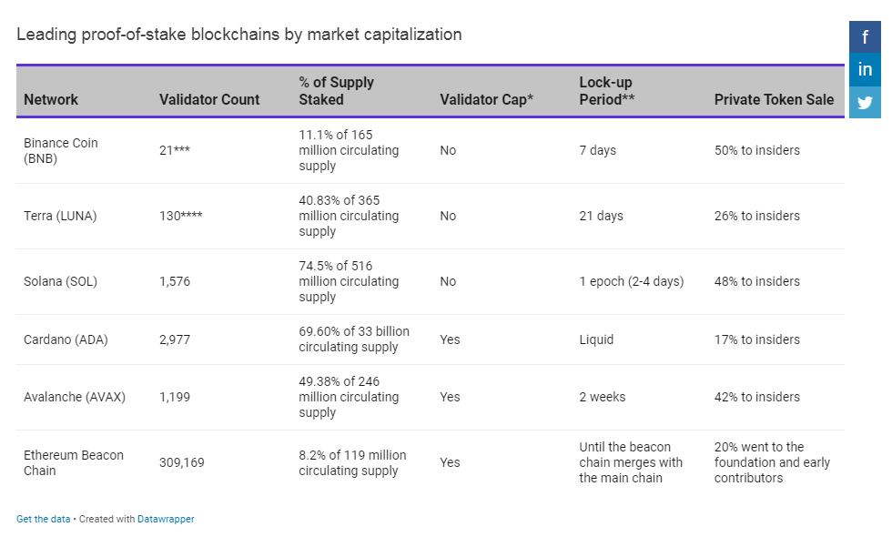Select the Ethereum Beacon Chain network cell
892x547 pixels.
click(74, 463)
